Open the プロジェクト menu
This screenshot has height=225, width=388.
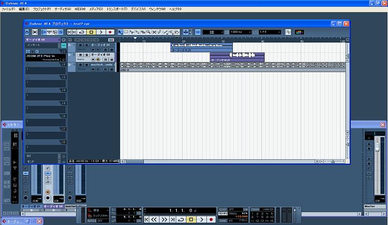[41, 9]
